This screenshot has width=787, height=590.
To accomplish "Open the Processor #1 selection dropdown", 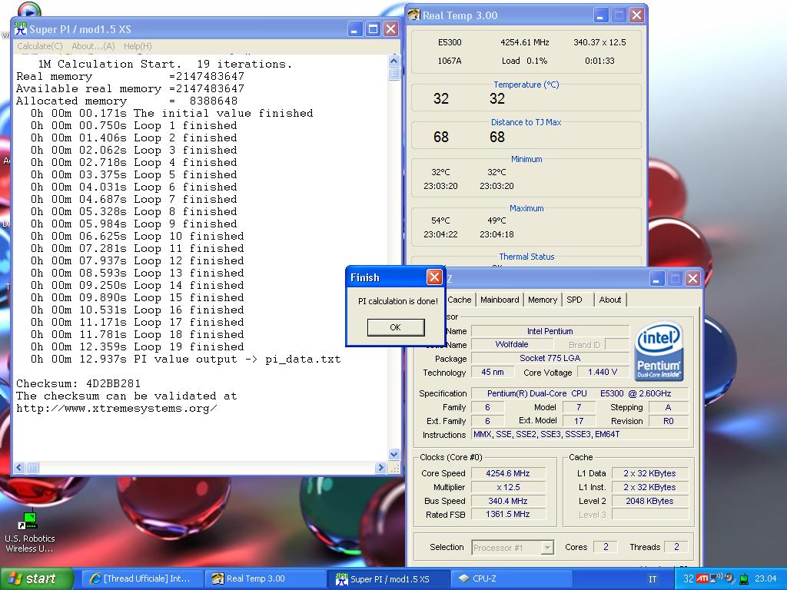I will (513, 547).
